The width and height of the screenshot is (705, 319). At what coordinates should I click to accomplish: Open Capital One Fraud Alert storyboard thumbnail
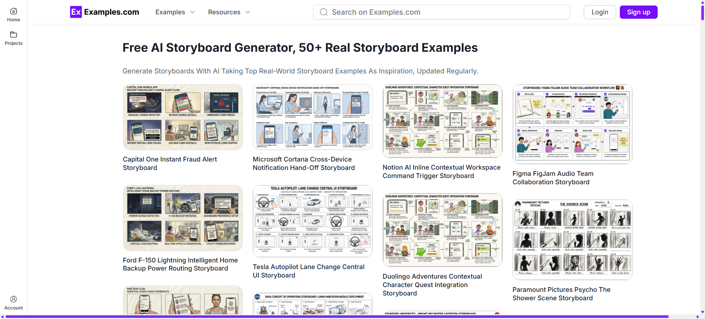tap(182, 117)
